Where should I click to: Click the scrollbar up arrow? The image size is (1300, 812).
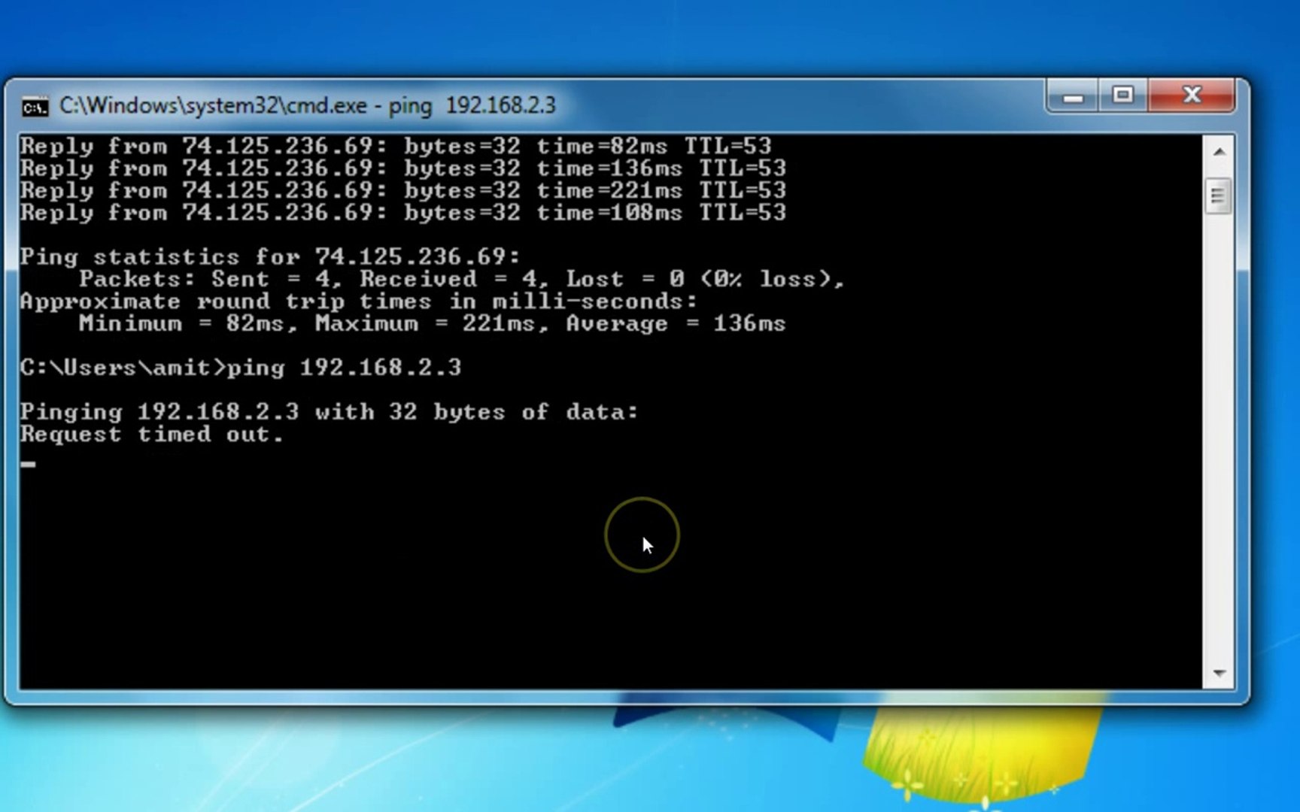[x=1219, y=150]
